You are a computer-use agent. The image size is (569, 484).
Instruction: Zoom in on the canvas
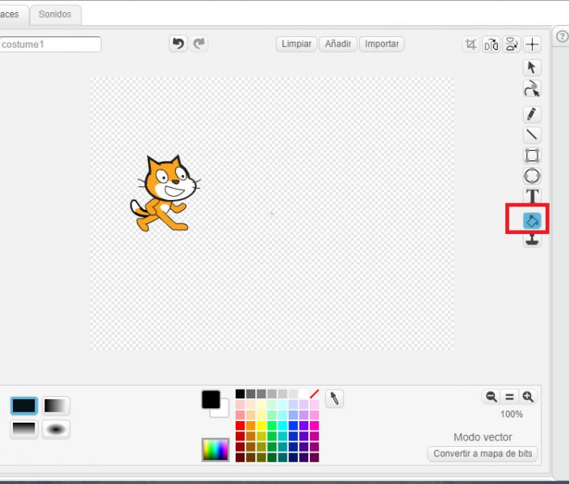tap(528, 397)
